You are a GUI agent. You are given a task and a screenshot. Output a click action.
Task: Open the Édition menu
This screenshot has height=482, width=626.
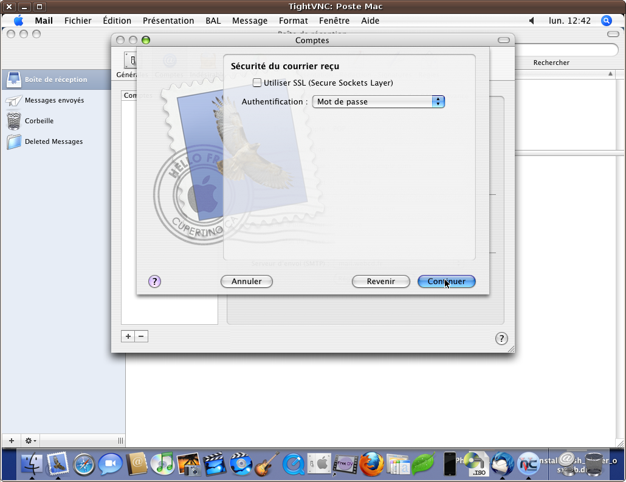[117, 21]
